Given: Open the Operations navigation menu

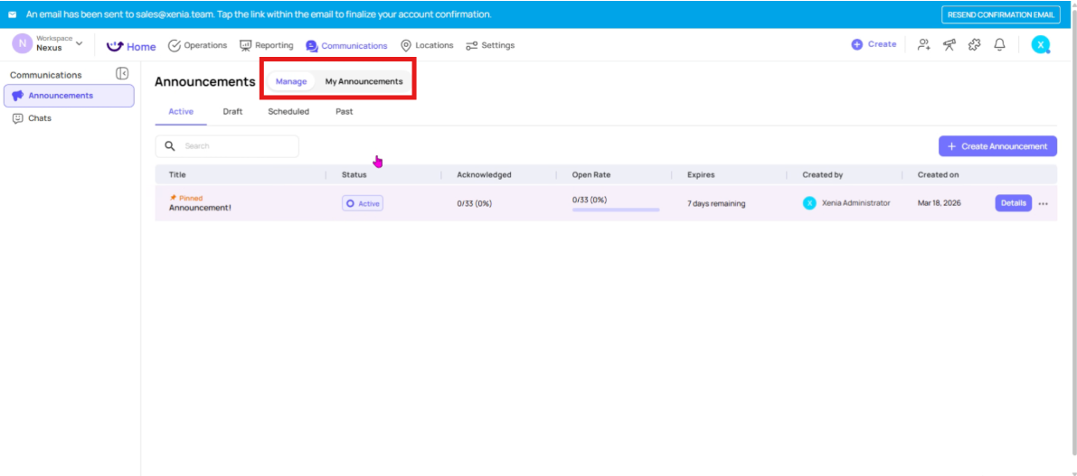Looking at the screenshot, I should click(x=198, y=45).
